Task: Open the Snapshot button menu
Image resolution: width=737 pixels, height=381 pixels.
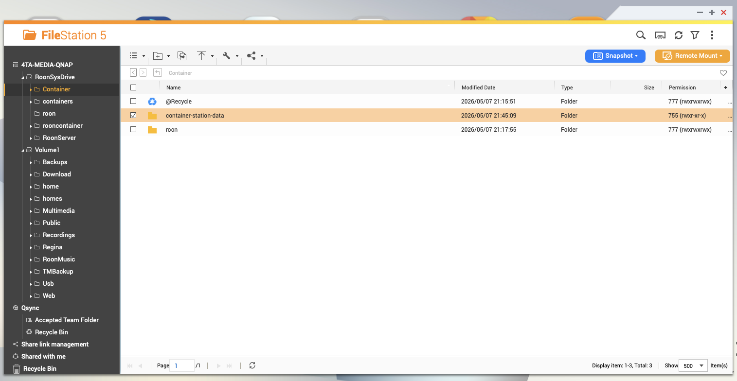Action: coord(615,56)
